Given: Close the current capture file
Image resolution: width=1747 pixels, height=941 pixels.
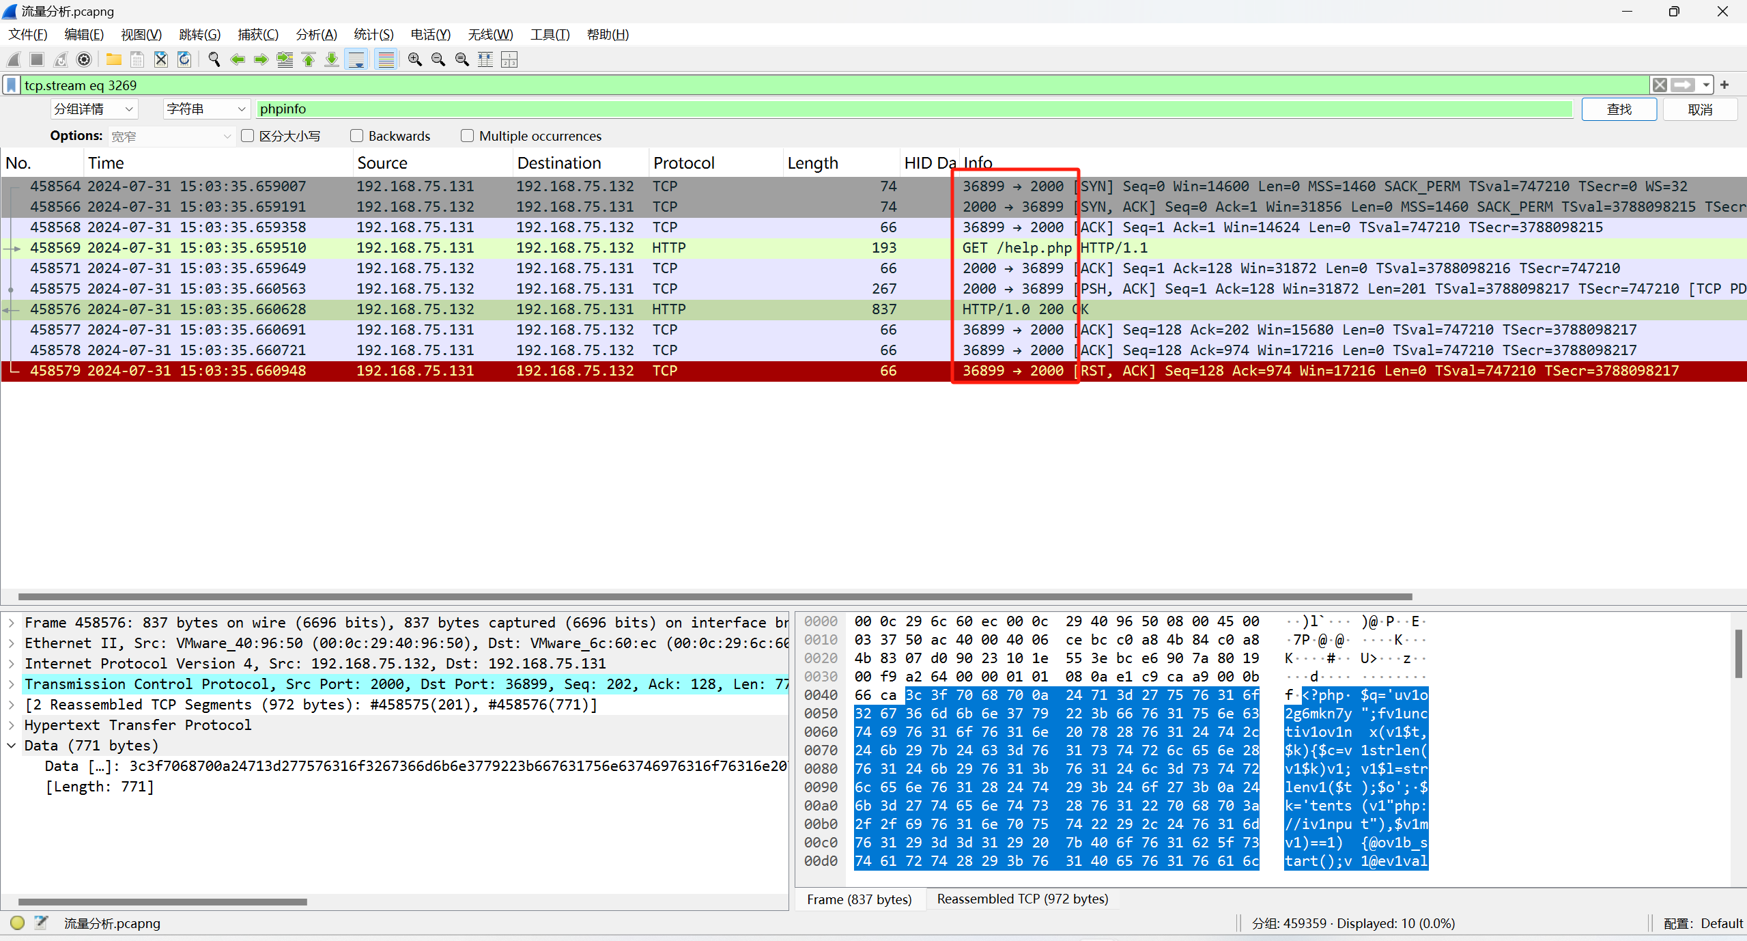Looking at the screenshot, I should point(161,60).
